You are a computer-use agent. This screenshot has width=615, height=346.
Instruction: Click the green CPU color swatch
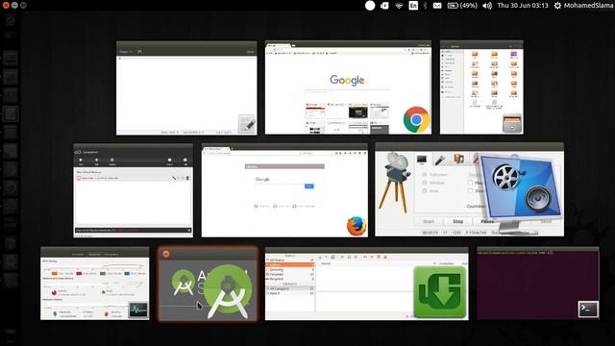pyautogui.click(x=103, y=273)
